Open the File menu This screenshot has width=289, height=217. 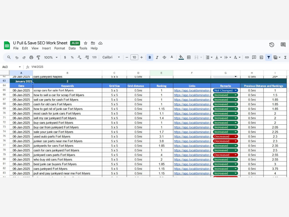coord(16,48)
